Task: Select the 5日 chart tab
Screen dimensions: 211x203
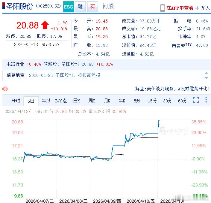Action: (31, 101)
